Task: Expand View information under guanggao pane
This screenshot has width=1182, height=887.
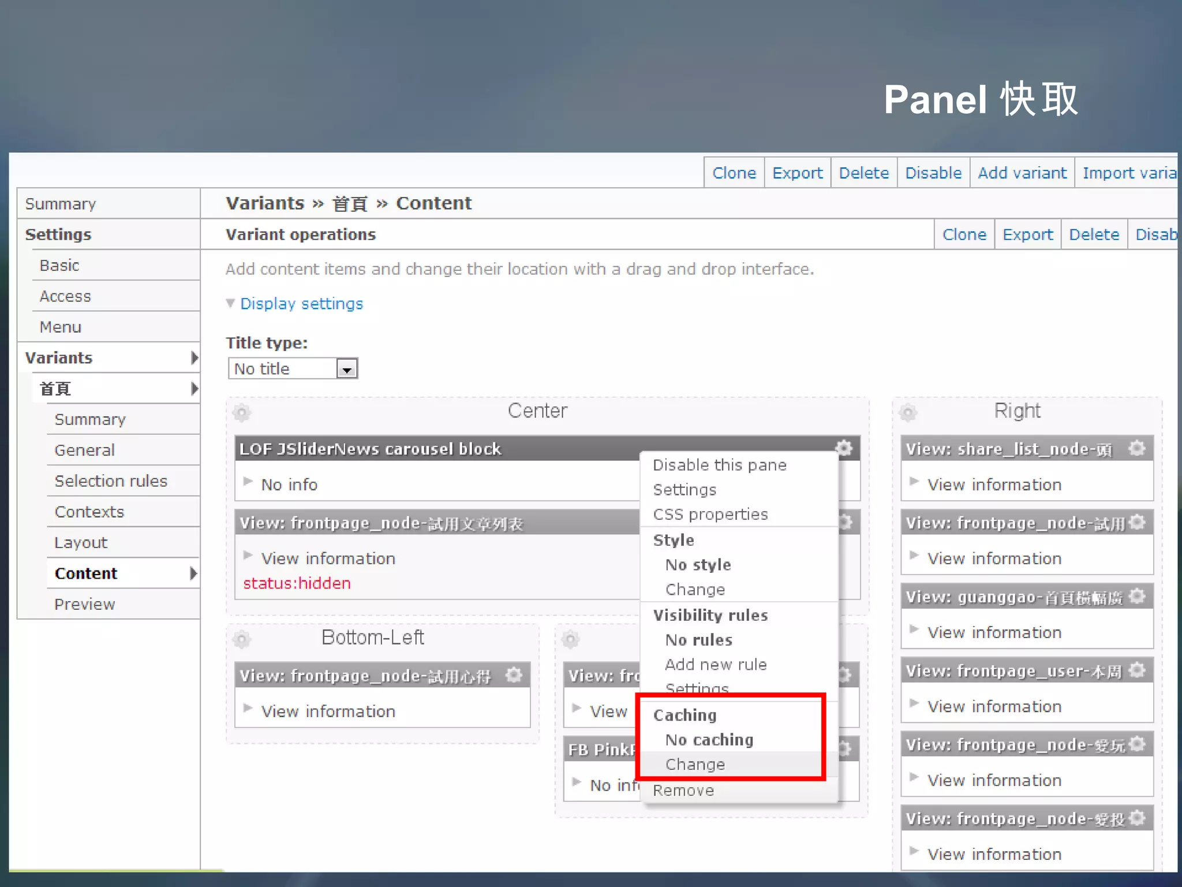Action: (914, 629)
